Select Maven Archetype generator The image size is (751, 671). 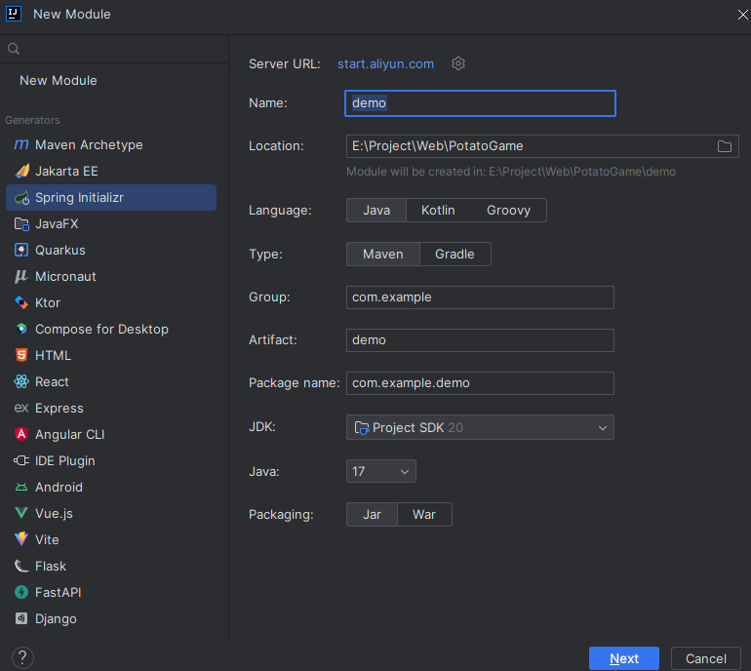[x=111, y=144]
